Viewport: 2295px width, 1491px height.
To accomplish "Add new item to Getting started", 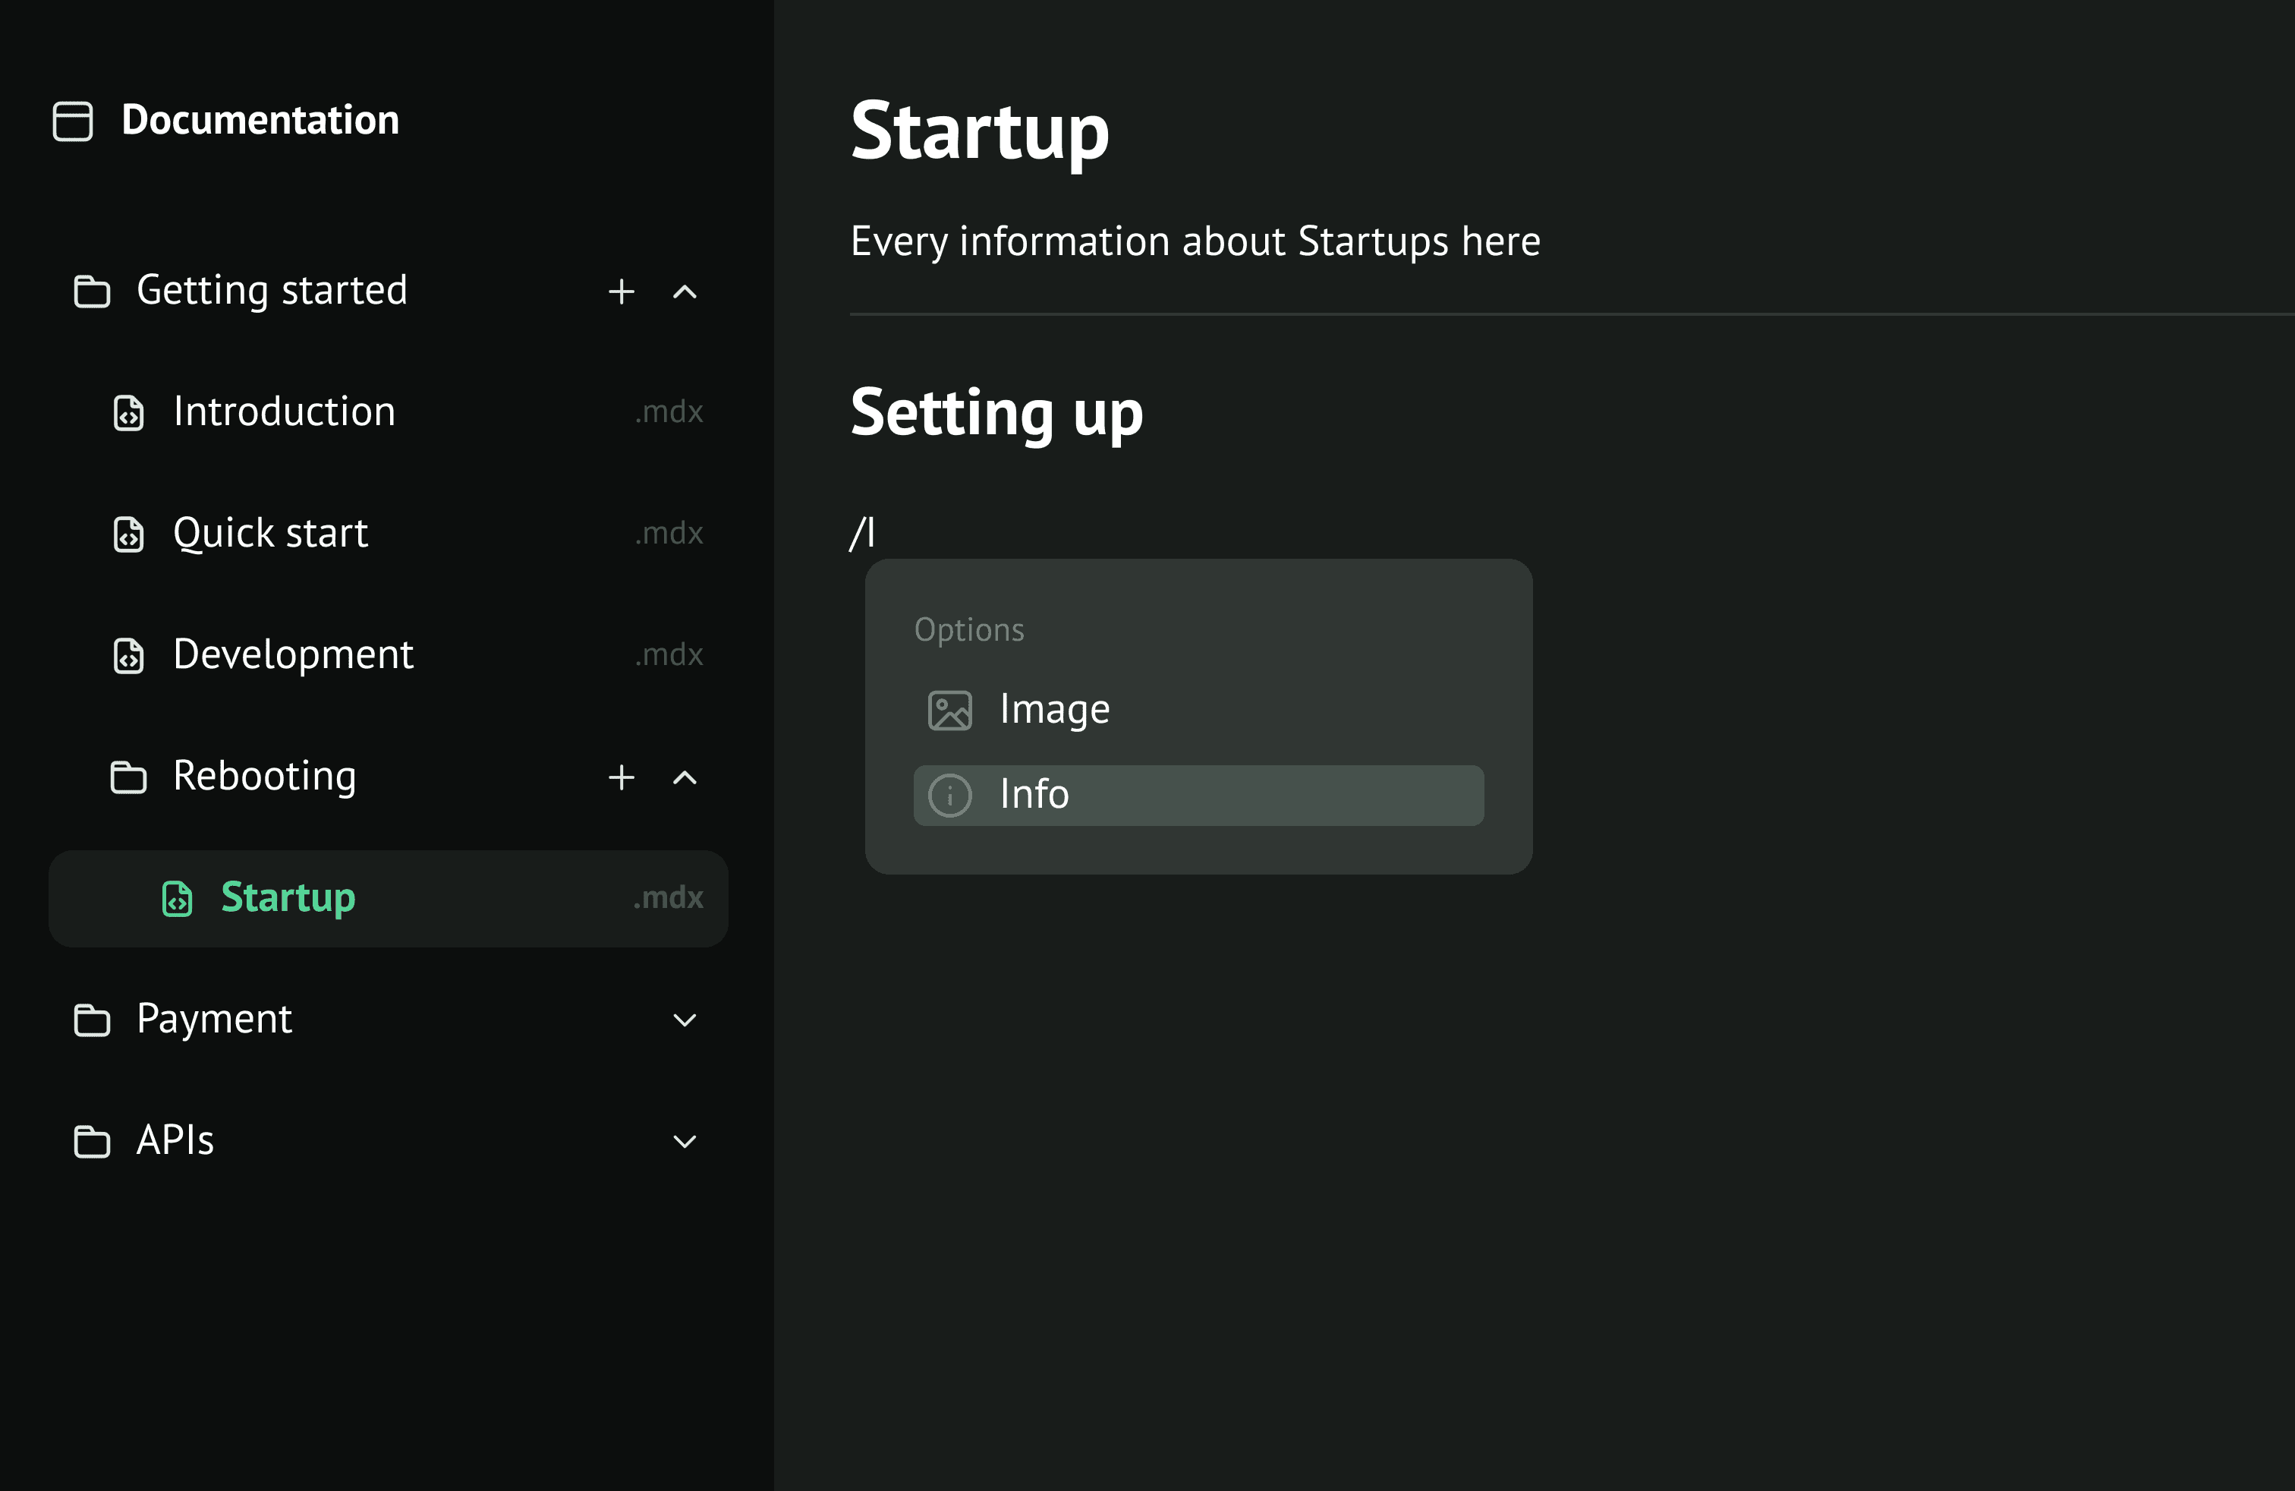I will point(621,292).
